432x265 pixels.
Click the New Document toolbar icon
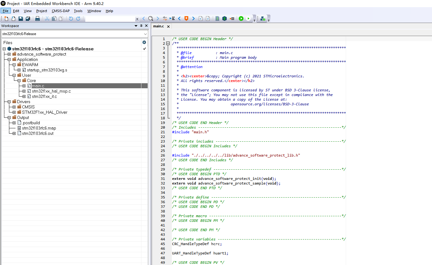coord(6,19)
